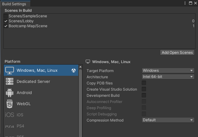The height and width of the screenshot is (137, 198).
Task: Click the monitor icon beside the settings header
Action: pos(88,62)
